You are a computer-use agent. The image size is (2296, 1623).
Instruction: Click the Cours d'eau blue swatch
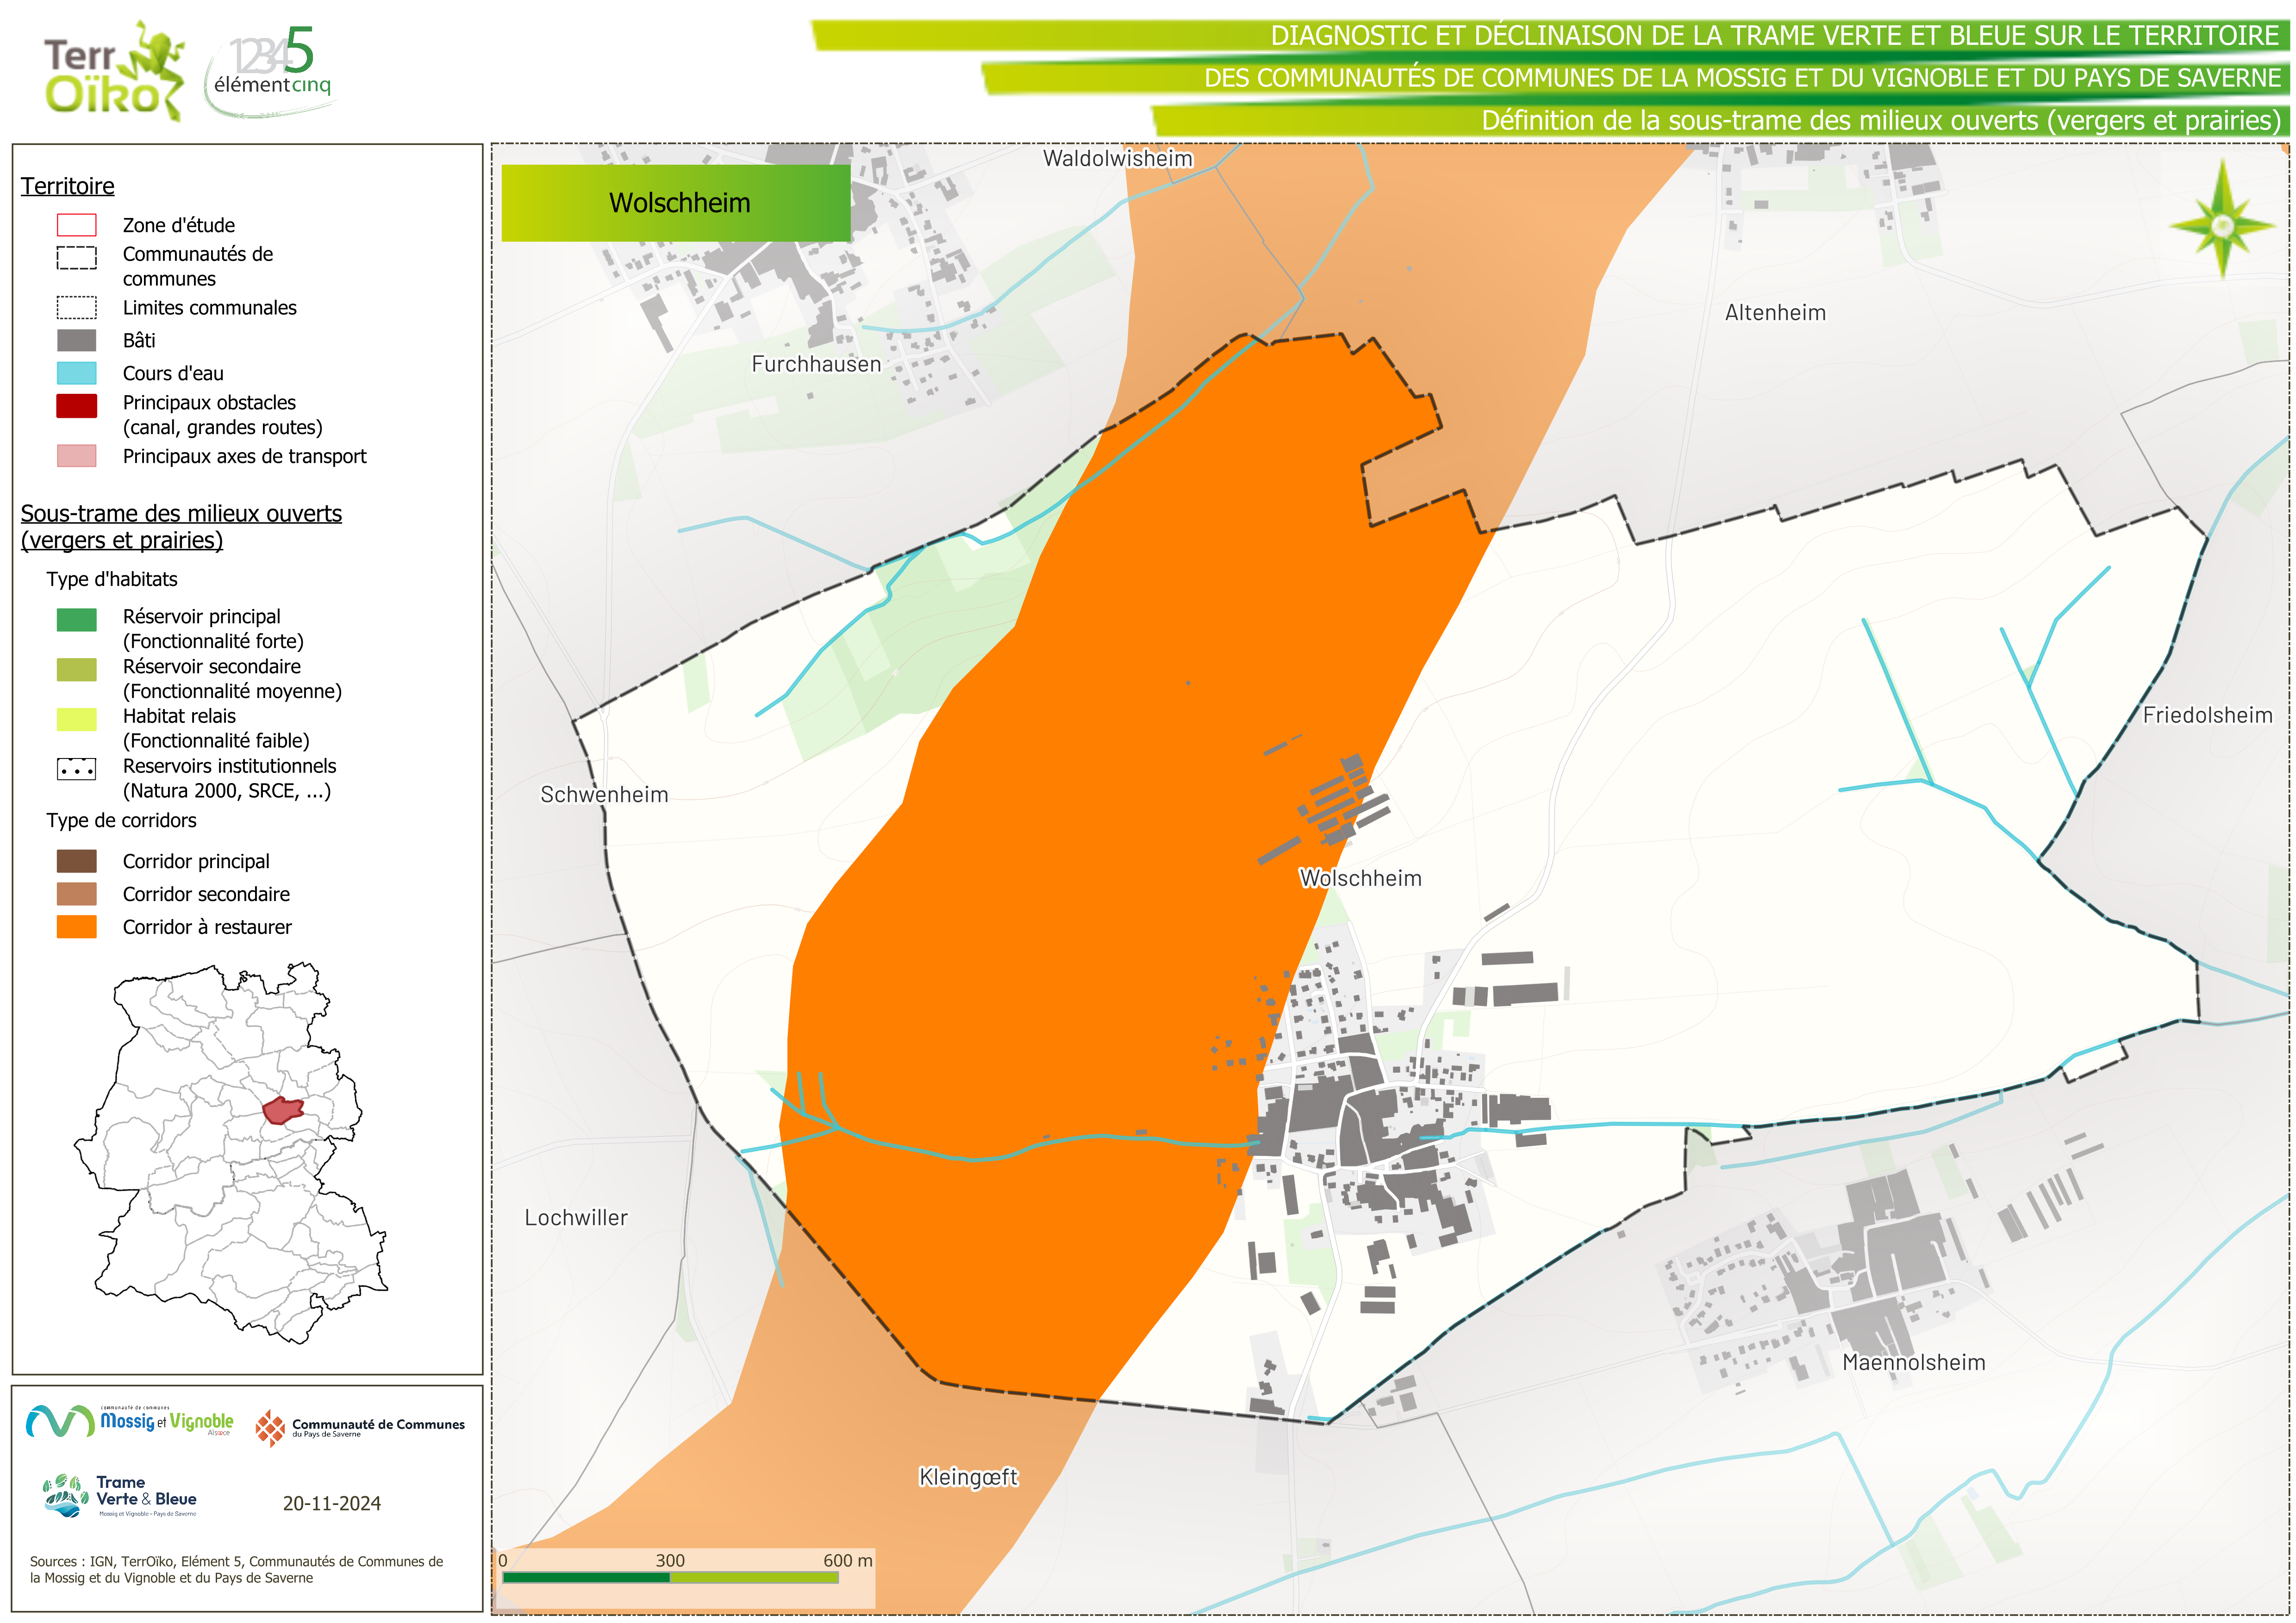pyautogui.click(x=76, y=373)
